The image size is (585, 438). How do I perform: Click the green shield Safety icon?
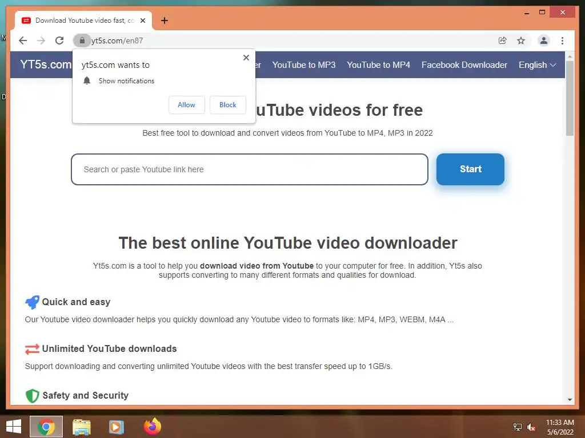tap(33, 396)
